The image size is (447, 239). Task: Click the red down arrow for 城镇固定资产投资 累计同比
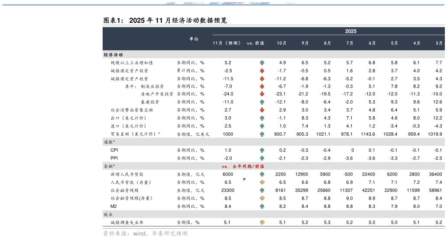[x=262, y=71]
